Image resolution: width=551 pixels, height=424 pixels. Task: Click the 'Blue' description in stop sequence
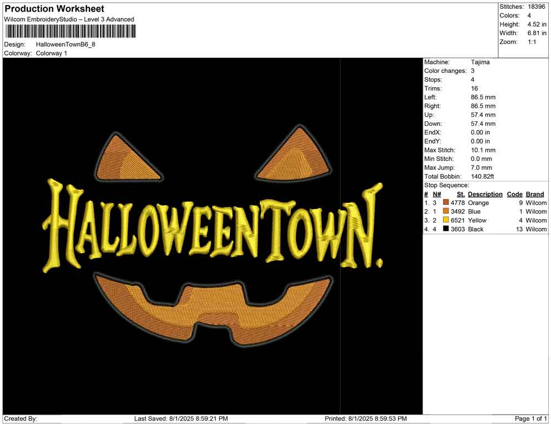tap(474, 211)
